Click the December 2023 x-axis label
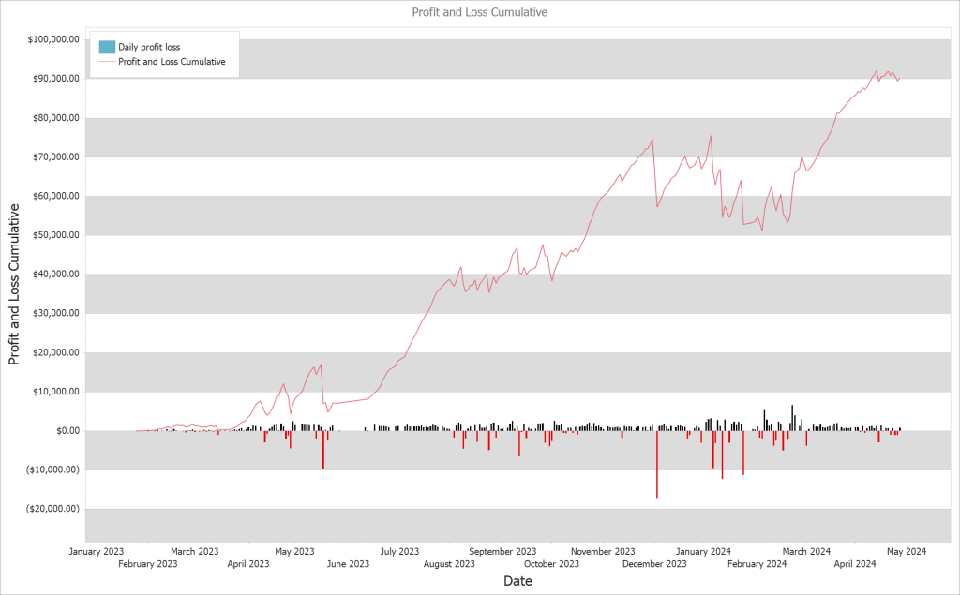Viewport: 960px width, 595px height. 654,563
